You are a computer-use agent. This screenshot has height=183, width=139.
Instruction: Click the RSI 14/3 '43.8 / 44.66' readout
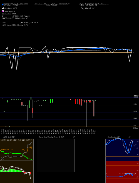coord(24,16)
